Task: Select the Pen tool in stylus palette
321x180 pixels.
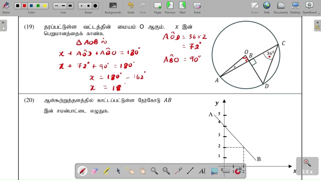Action: click(82, 171)
